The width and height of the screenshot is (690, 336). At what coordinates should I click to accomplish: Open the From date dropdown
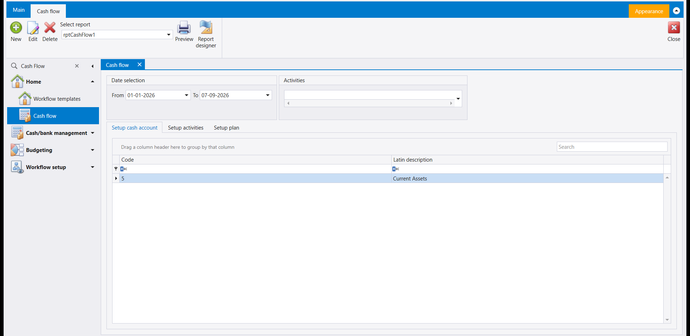[x=187, y=95]
